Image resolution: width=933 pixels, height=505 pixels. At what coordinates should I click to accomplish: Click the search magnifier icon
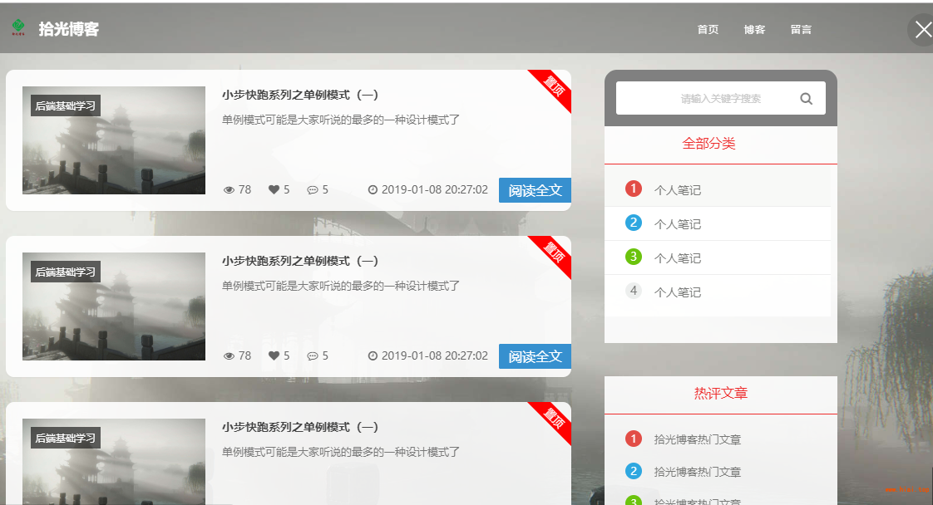(807, 99)
